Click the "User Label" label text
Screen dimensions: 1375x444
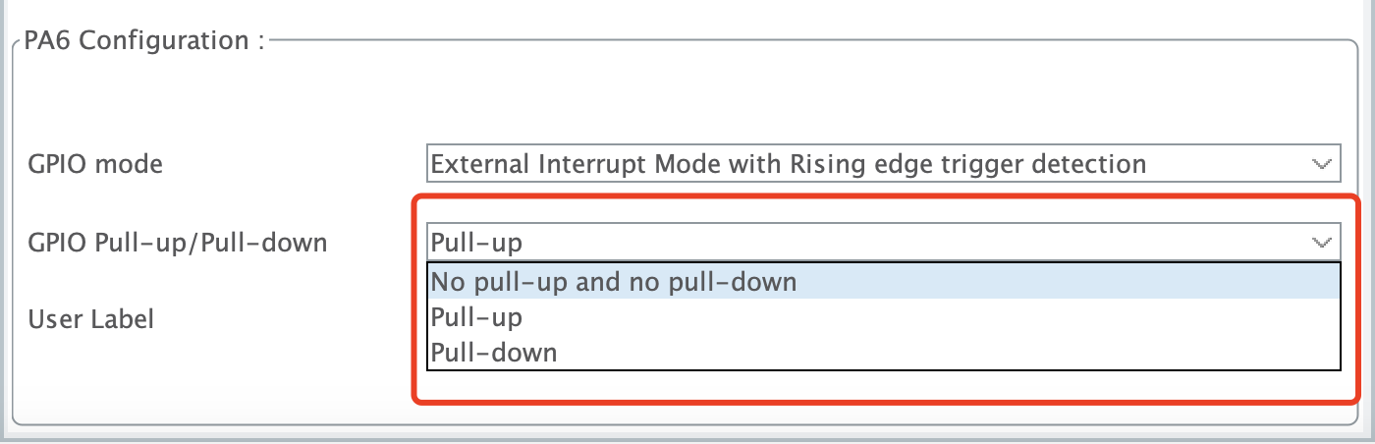pos(90,318)
